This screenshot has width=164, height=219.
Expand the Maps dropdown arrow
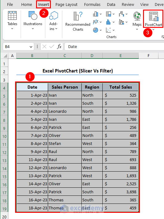point(137,29)
